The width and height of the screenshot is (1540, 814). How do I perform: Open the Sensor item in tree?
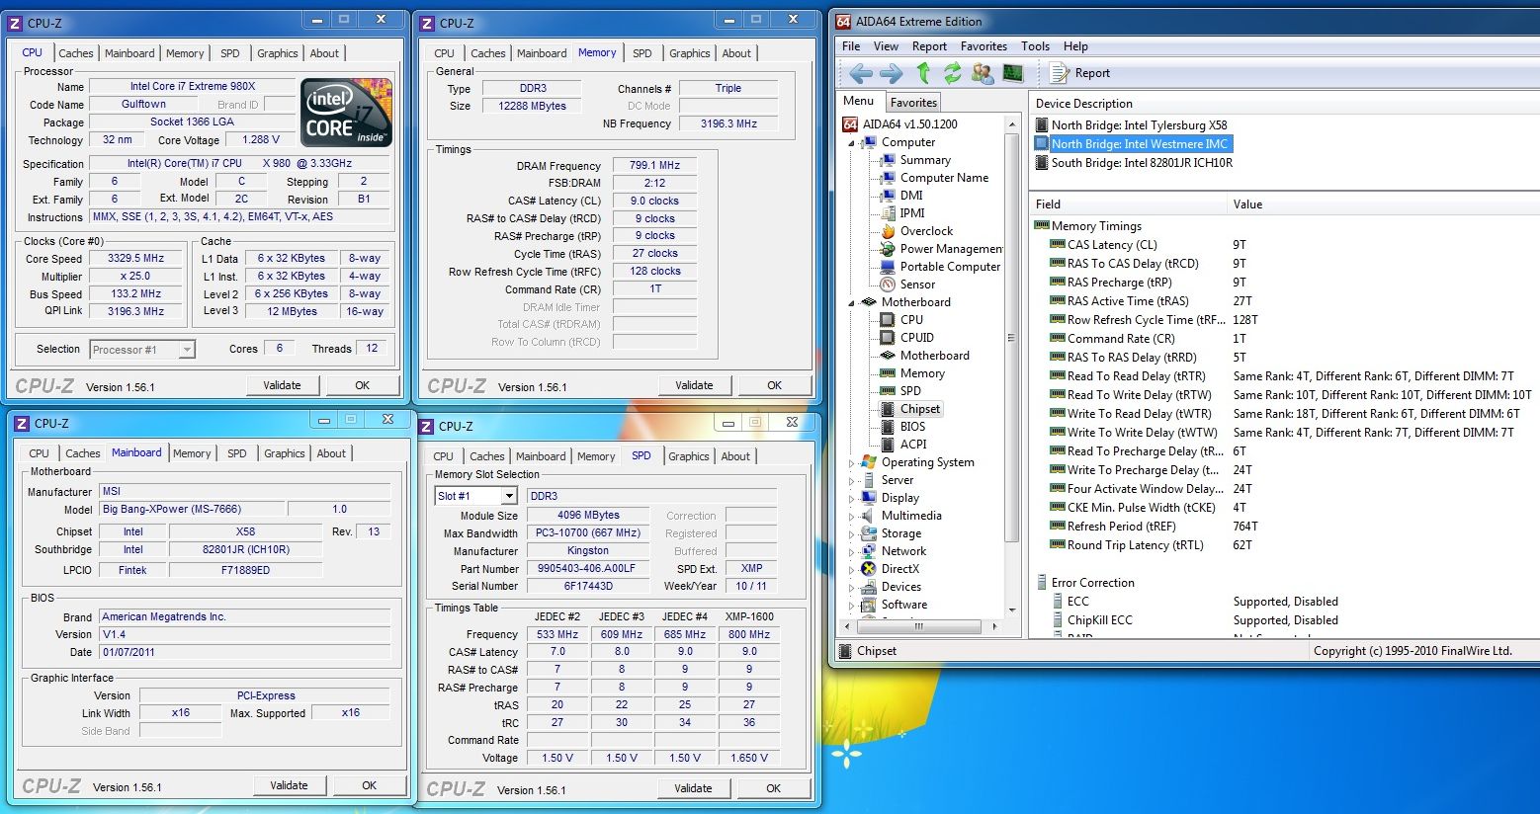click(917, 285)
